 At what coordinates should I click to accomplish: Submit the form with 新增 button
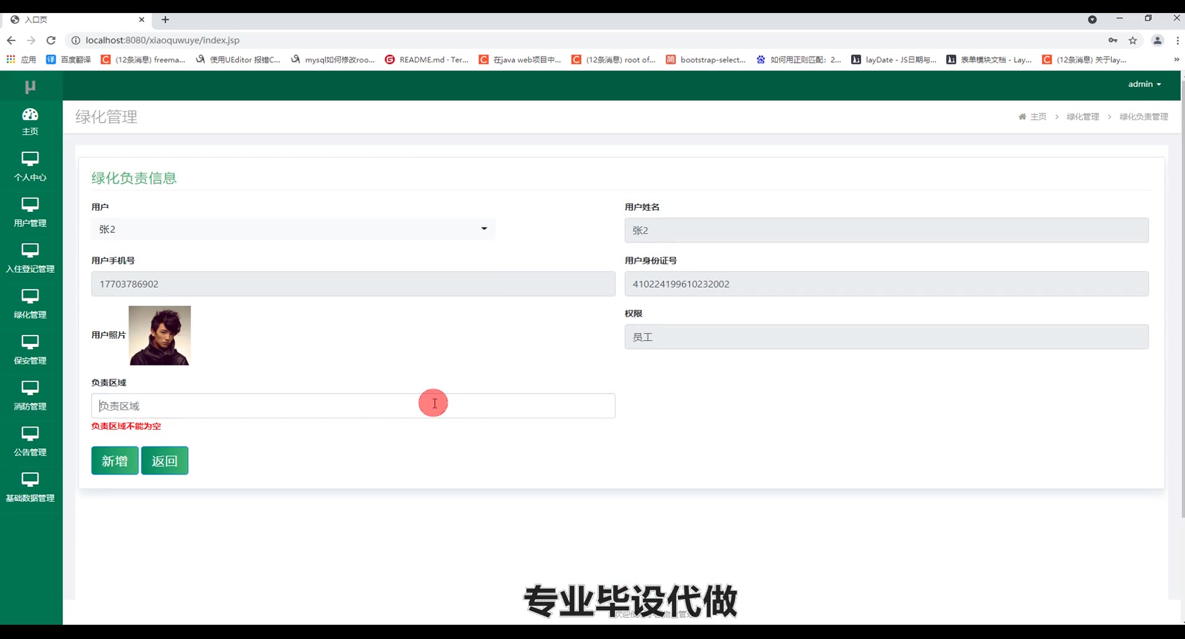pos(115,461)
